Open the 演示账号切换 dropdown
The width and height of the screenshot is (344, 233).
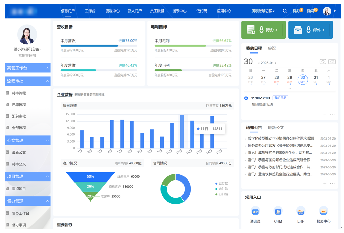click(x=263, y=11)
